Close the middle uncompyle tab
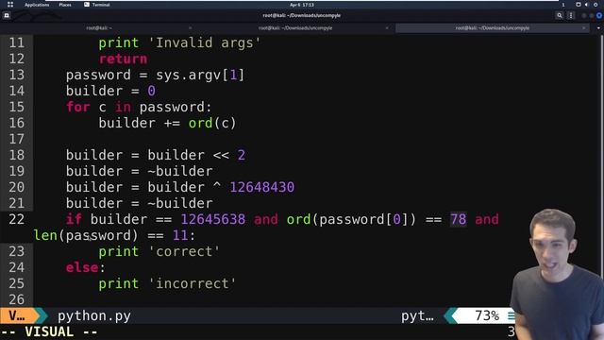This screenshot has width=604, height=340. click(387, 27)
